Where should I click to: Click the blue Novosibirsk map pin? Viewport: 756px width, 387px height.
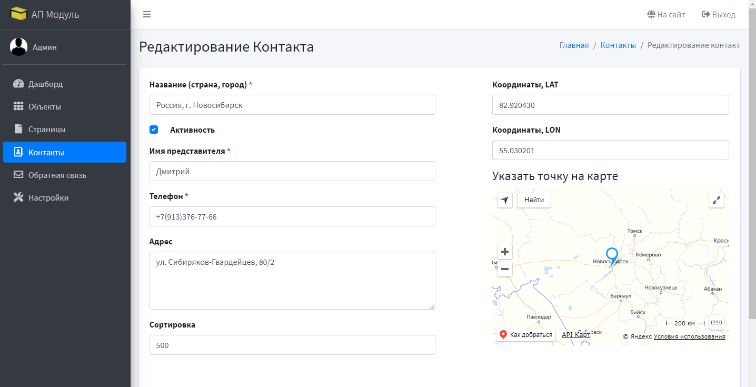pyautogui.click(x=611, y=257)
